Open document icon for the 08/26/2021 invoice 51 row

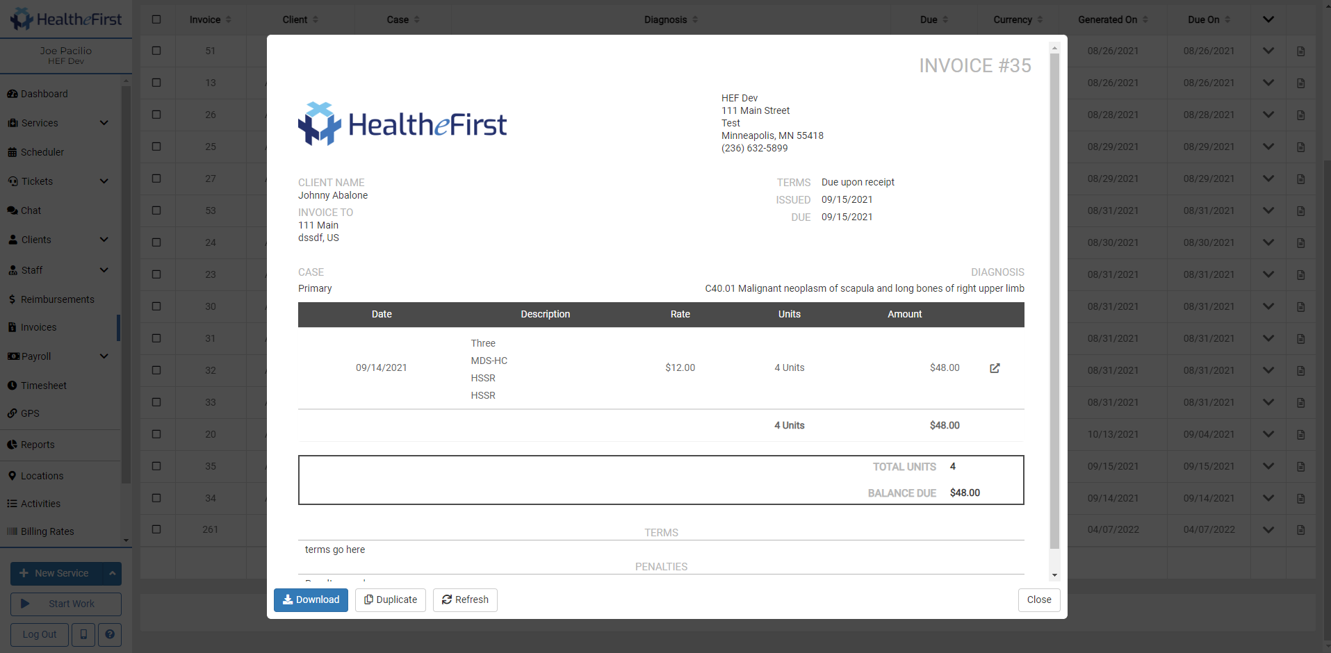pos(1300,51)
